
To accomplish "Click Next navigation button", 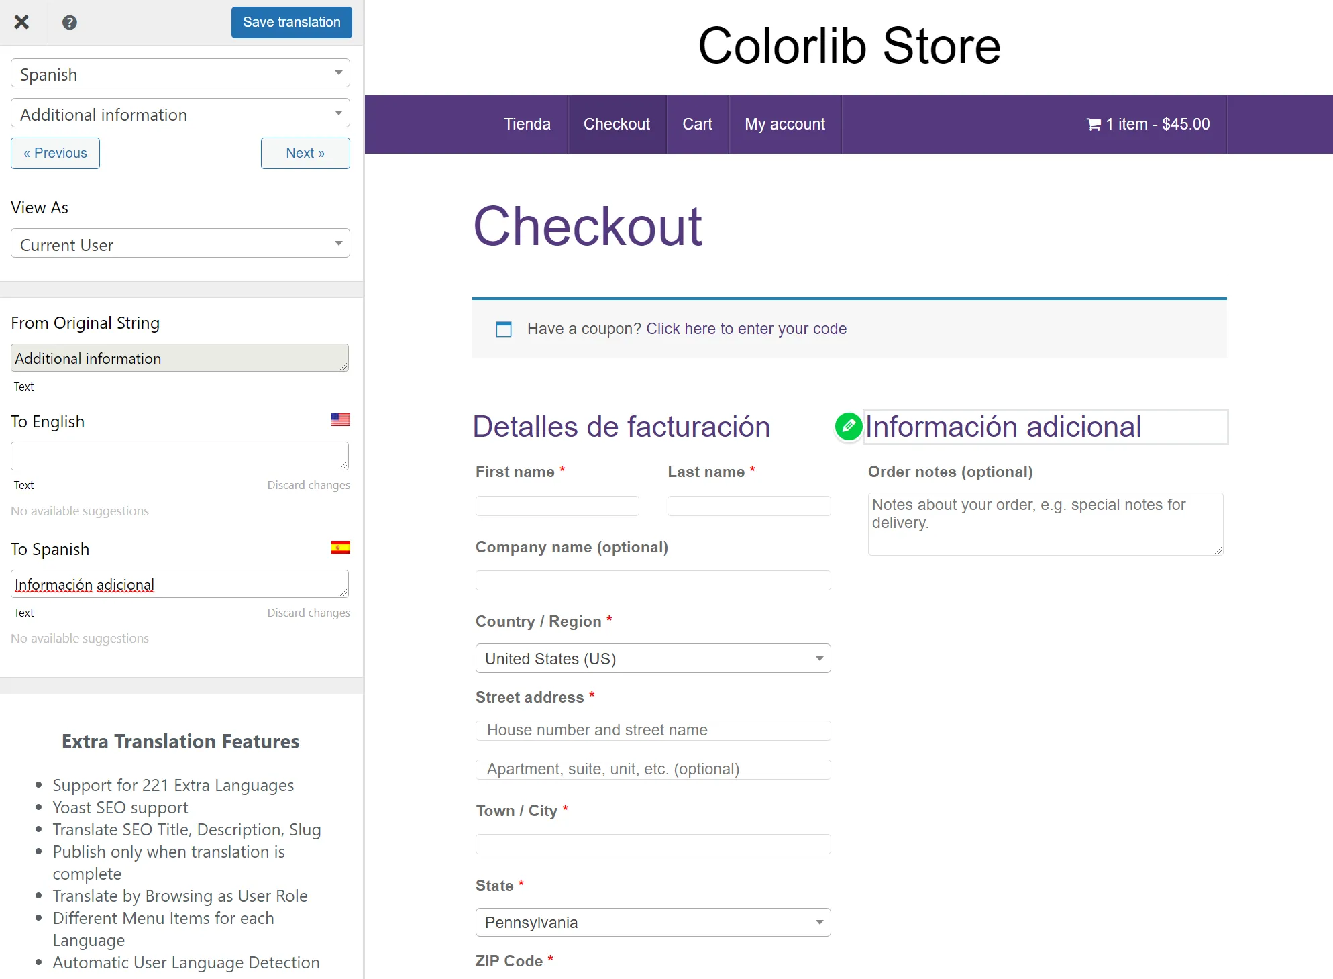I will (x=307, y=152).
